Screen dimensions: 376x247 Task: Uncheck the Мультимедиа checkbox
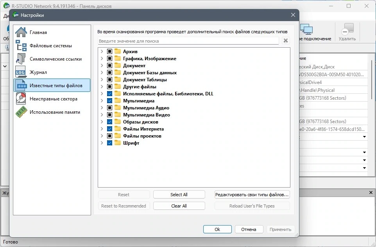coord(109,100)
